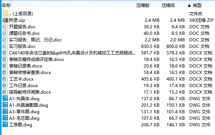Viewport: 215px width, 135px height.
Task: Select the file name 附录.zip
Action: (17, 20)
